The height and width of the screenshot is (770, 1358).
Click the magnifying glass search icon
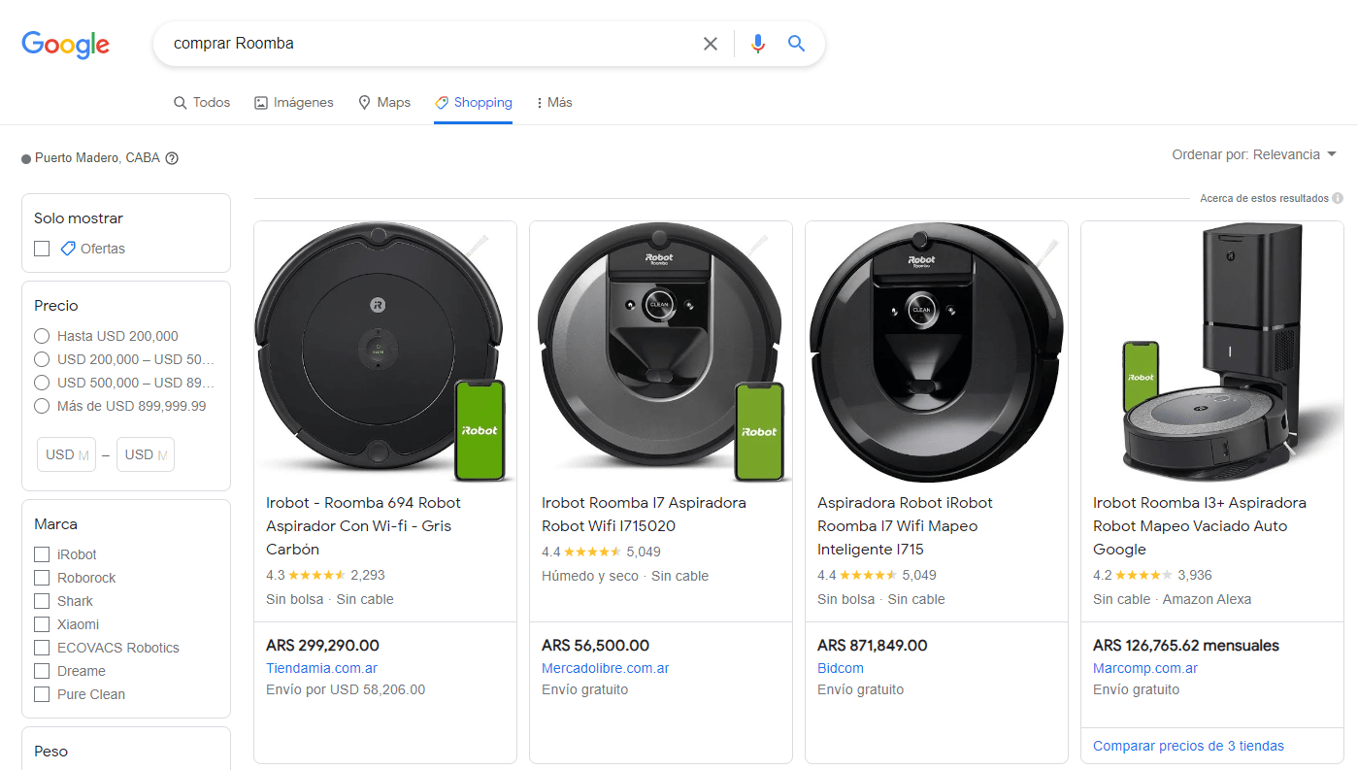796,43
